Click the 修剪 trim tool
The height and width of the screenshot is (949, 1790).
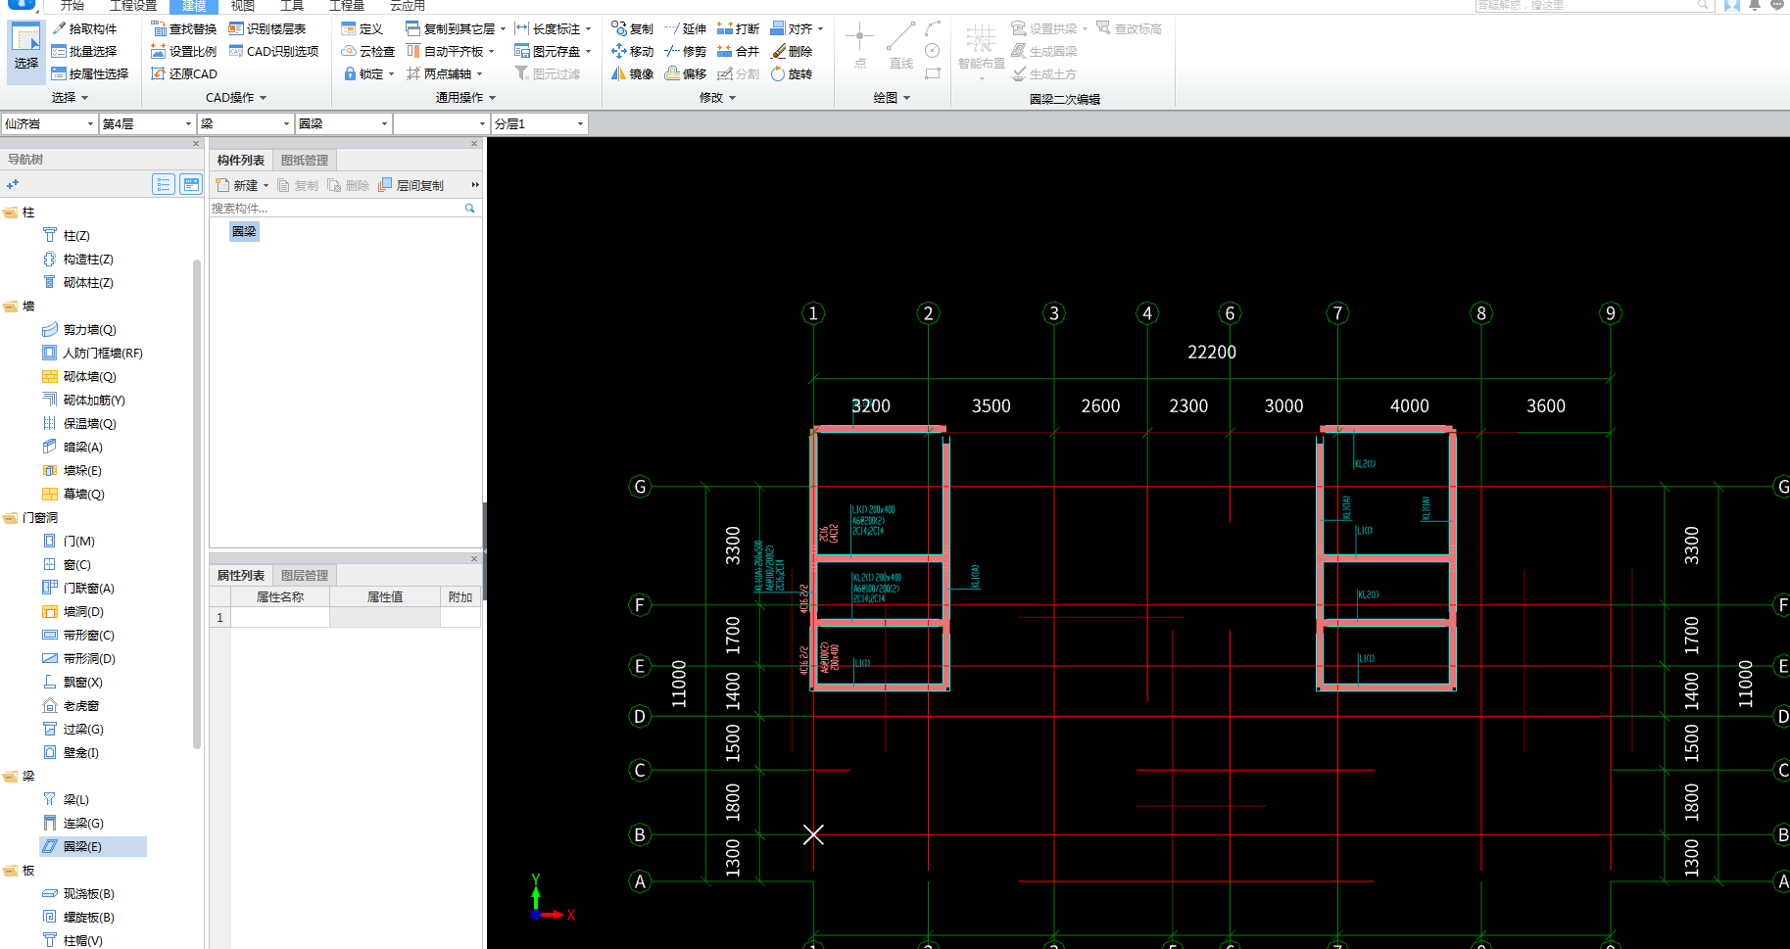pyautogui.click(x=685, y=51)
